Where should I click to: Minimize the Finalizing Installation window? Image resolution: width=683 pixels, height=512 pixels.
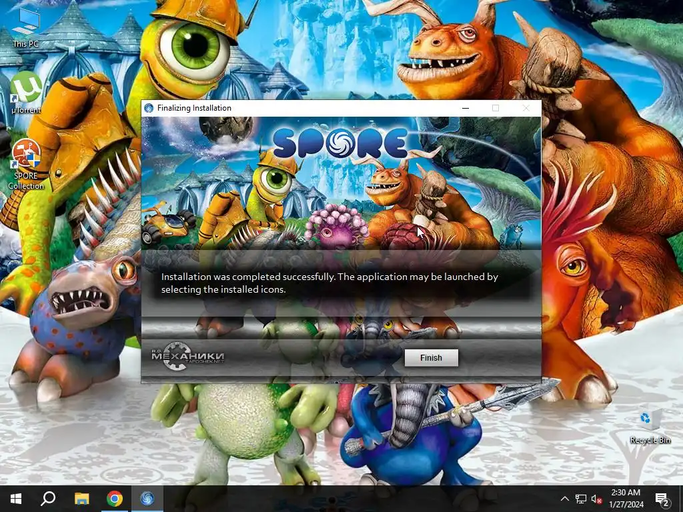466,108
